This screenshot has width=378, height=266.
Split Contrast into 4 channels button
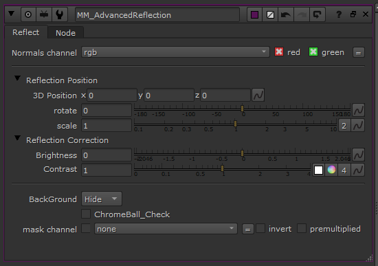pos(344,170)
